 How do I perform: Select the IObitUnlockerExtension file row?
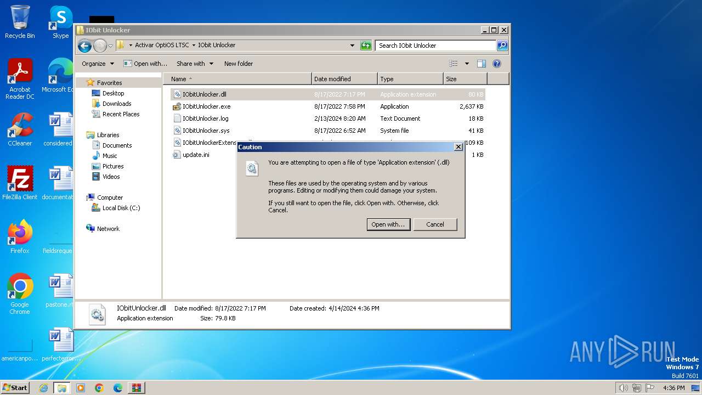204,143
